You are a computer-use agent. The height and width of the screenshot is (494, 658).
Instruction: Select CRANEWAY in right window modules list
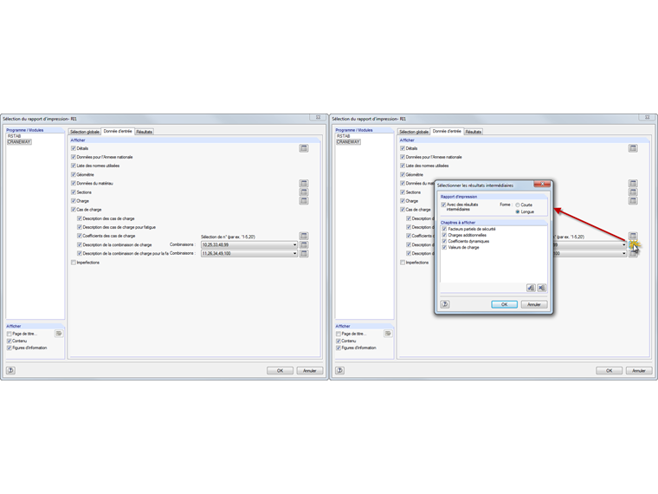coord(348,142)
